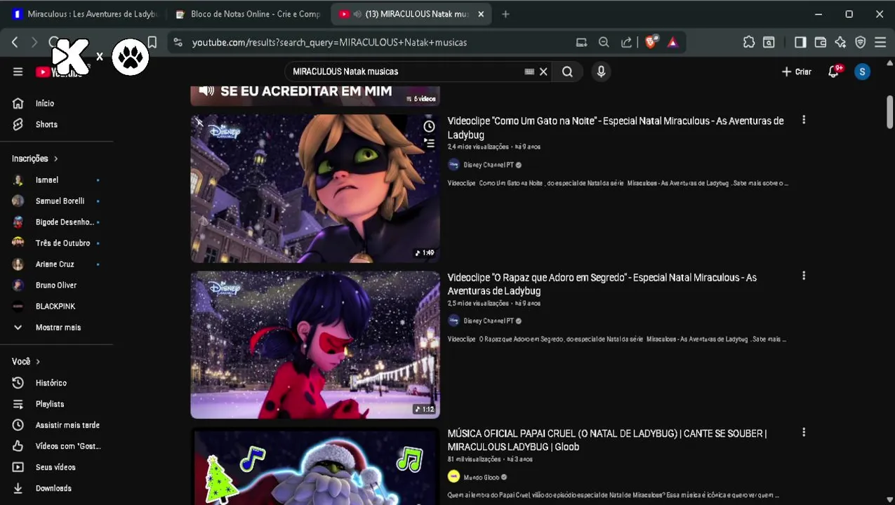Open video title 'Como Um Gato na Noite'

click(x=616, y=128)
